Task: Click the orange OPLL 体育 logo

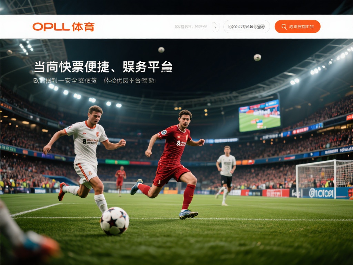Action: (63, 27)
